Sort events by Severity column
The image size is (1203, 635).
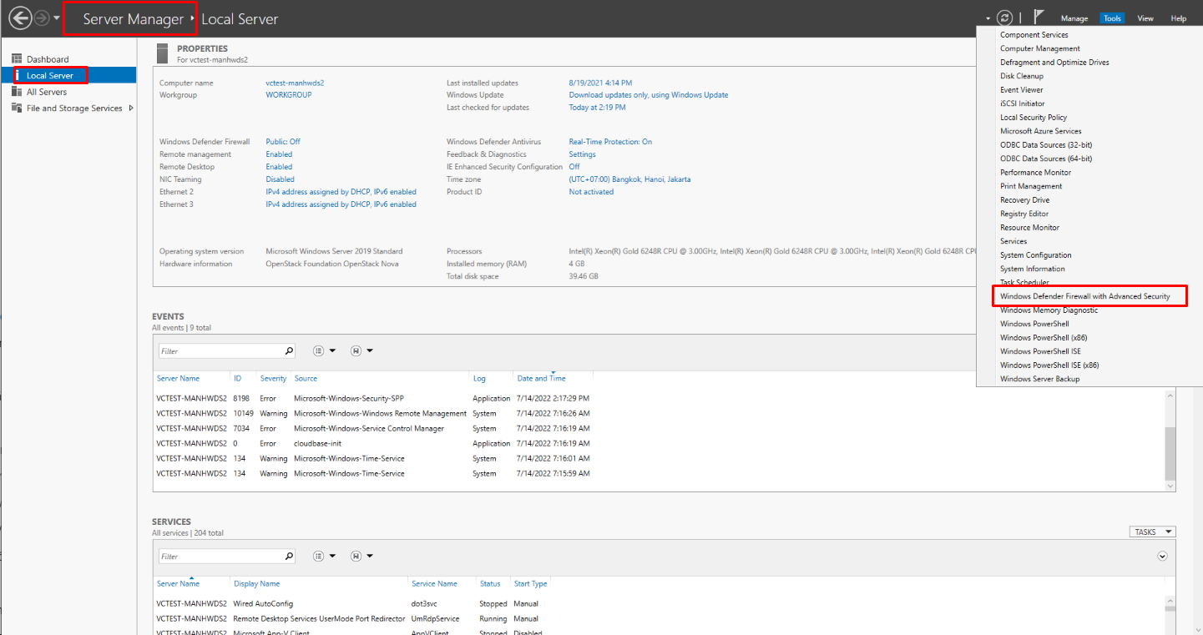coord(273,379)
